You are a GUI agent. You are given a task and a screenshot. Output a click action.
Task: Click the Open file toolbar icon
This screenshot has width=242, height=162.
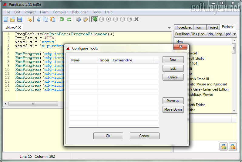(13, 19)
